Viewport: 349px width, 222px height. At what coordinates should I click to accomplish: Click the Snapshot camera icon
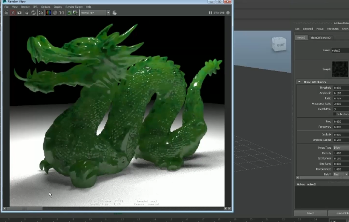[20, 12]
